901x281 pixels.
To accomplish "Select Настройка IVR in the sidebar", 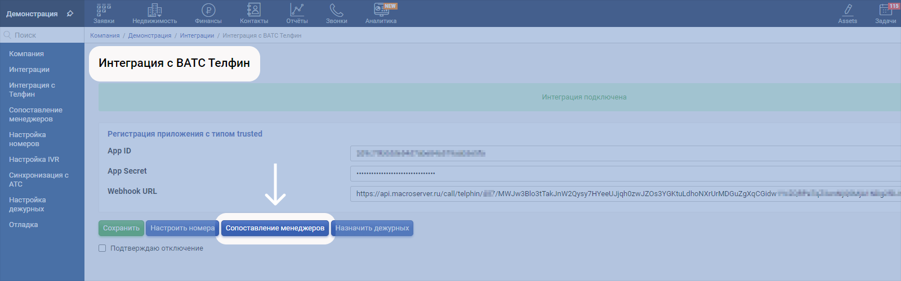I will (34, 160).
